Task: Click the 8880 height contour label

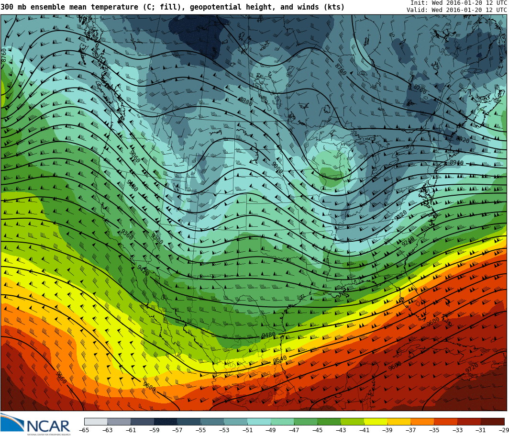Action: pos(246,101)
